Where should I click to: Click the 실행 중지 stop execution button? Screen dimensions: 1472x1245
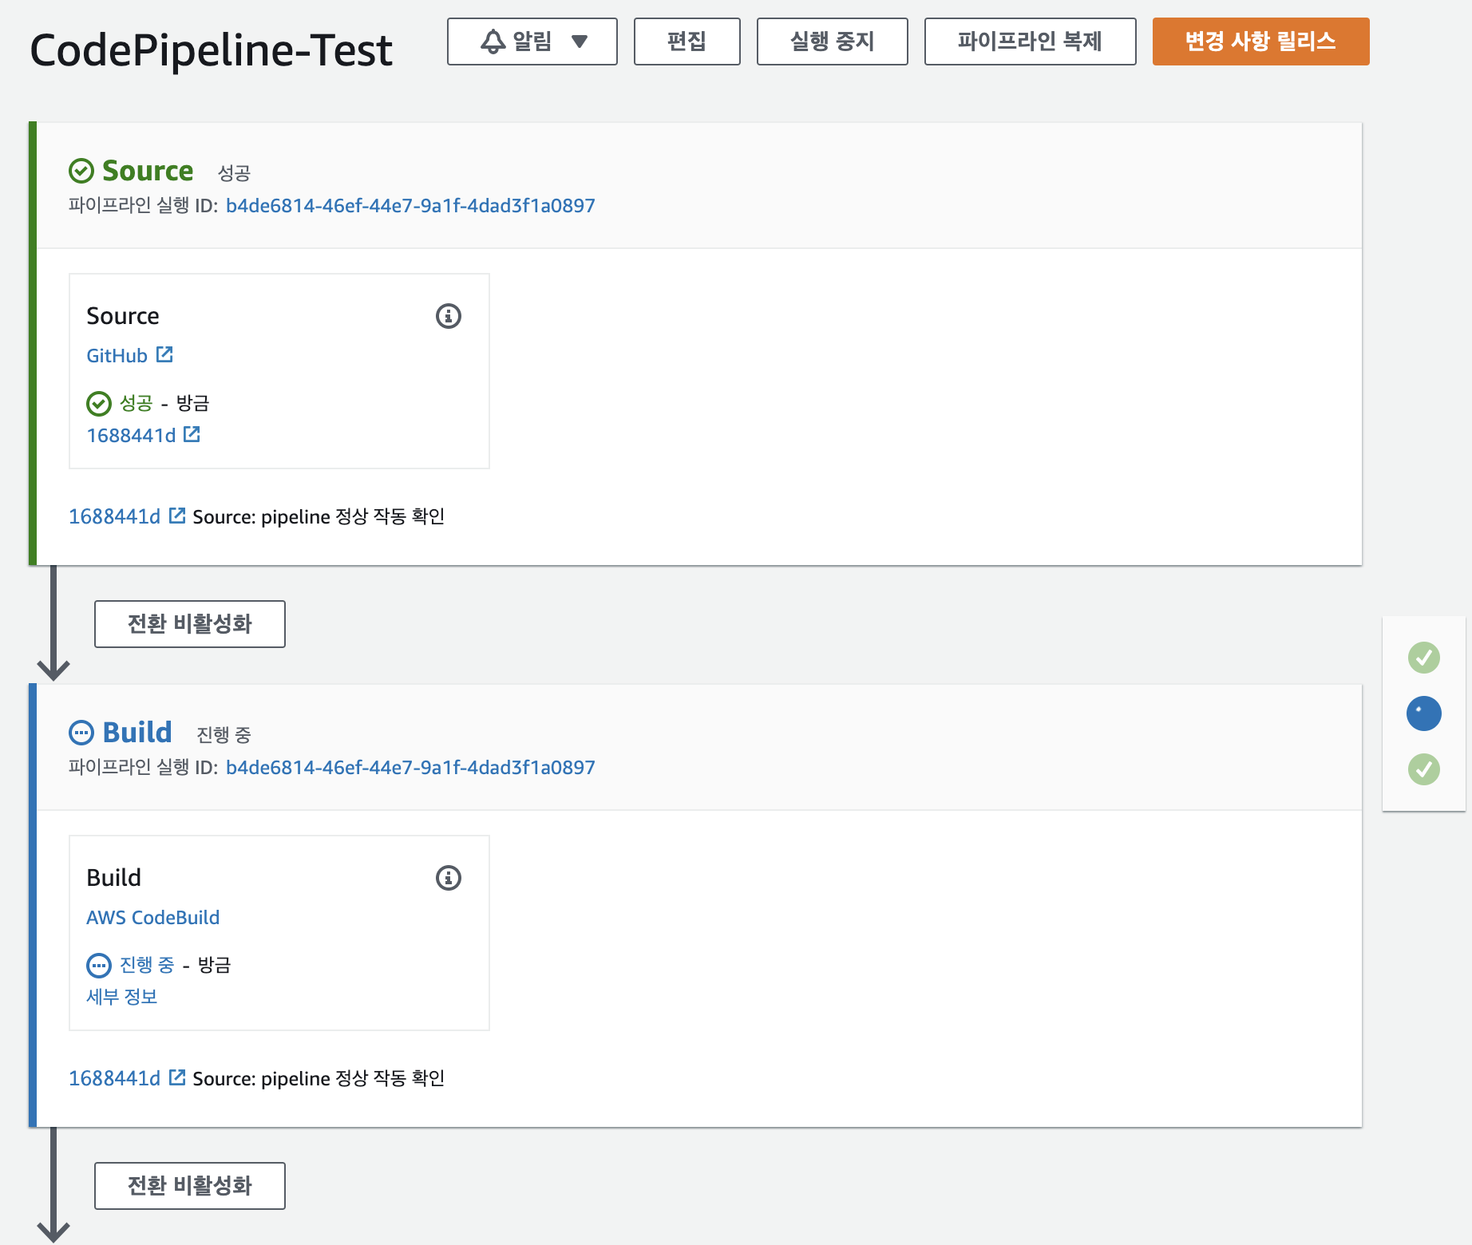click(x=832, y=41)
